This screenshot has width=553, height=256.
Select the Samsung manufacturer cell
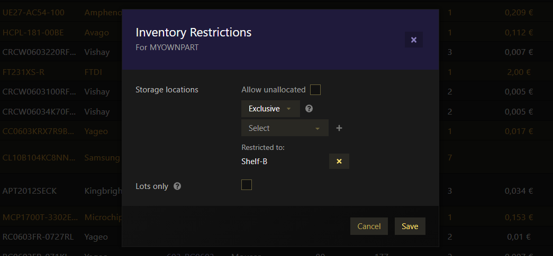[102, 157]
